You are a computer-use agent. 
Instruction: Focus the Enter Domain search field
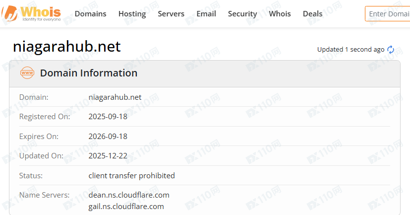pyautogui.click(x=388, y=14)
